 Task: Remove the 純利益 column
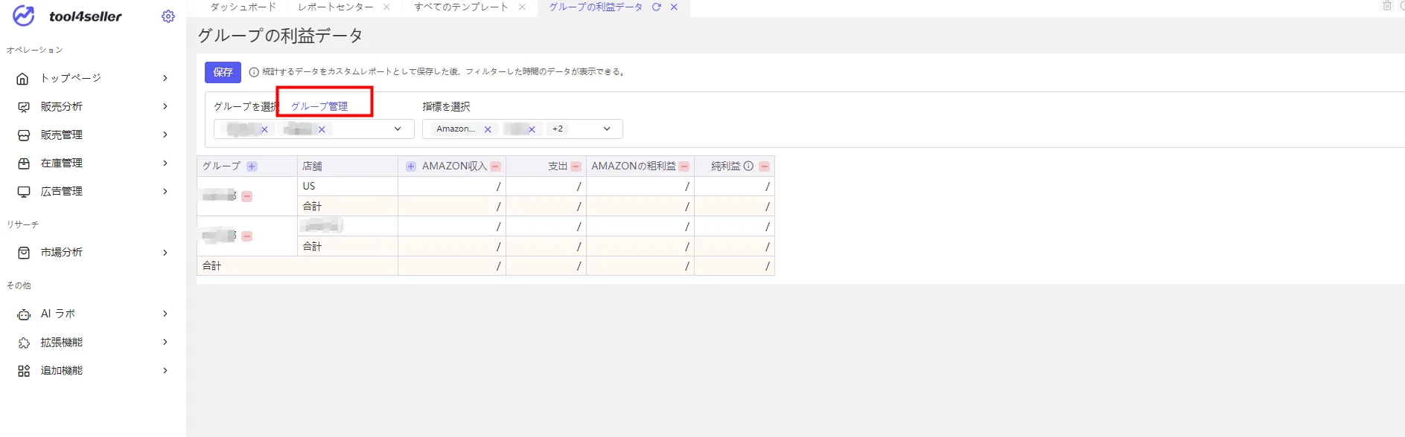pos(764,166)
